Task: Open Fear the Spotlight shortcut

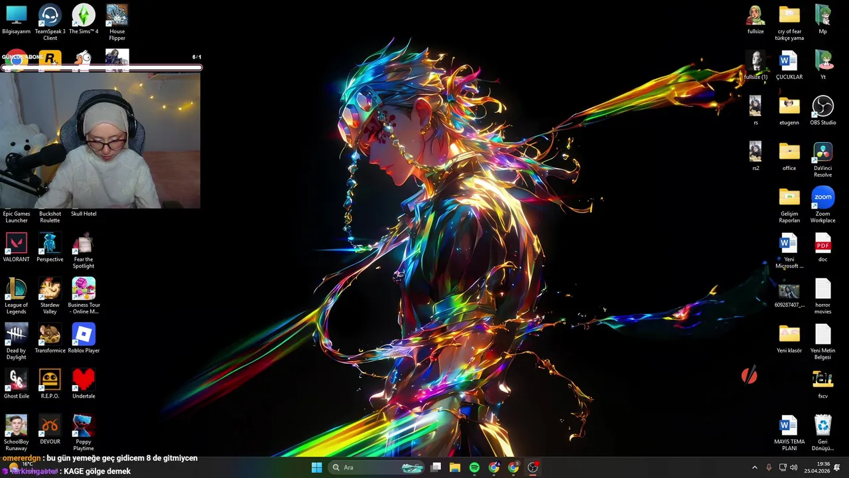Action: (x=84, y=250)
